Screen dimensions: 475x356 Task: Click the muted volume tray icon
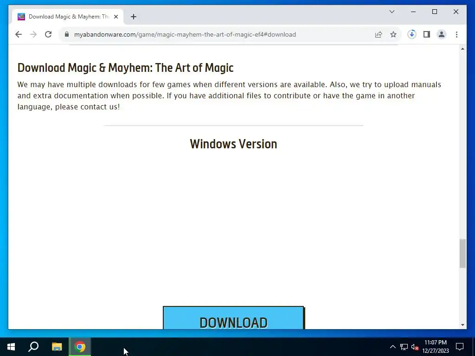pos(415,347)
